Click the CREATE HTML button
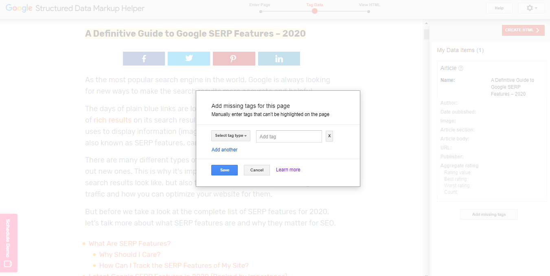The image size is (550, 276). click(523, 30)
